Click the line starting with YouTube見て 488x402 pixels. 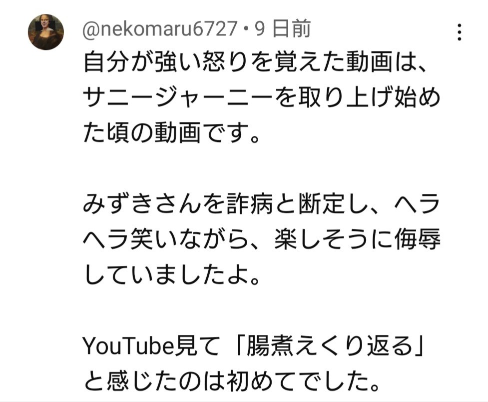[x=254, y=346]
